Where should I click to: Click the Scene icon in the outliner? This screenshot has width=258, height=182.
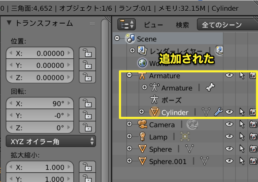coord(130,38)
